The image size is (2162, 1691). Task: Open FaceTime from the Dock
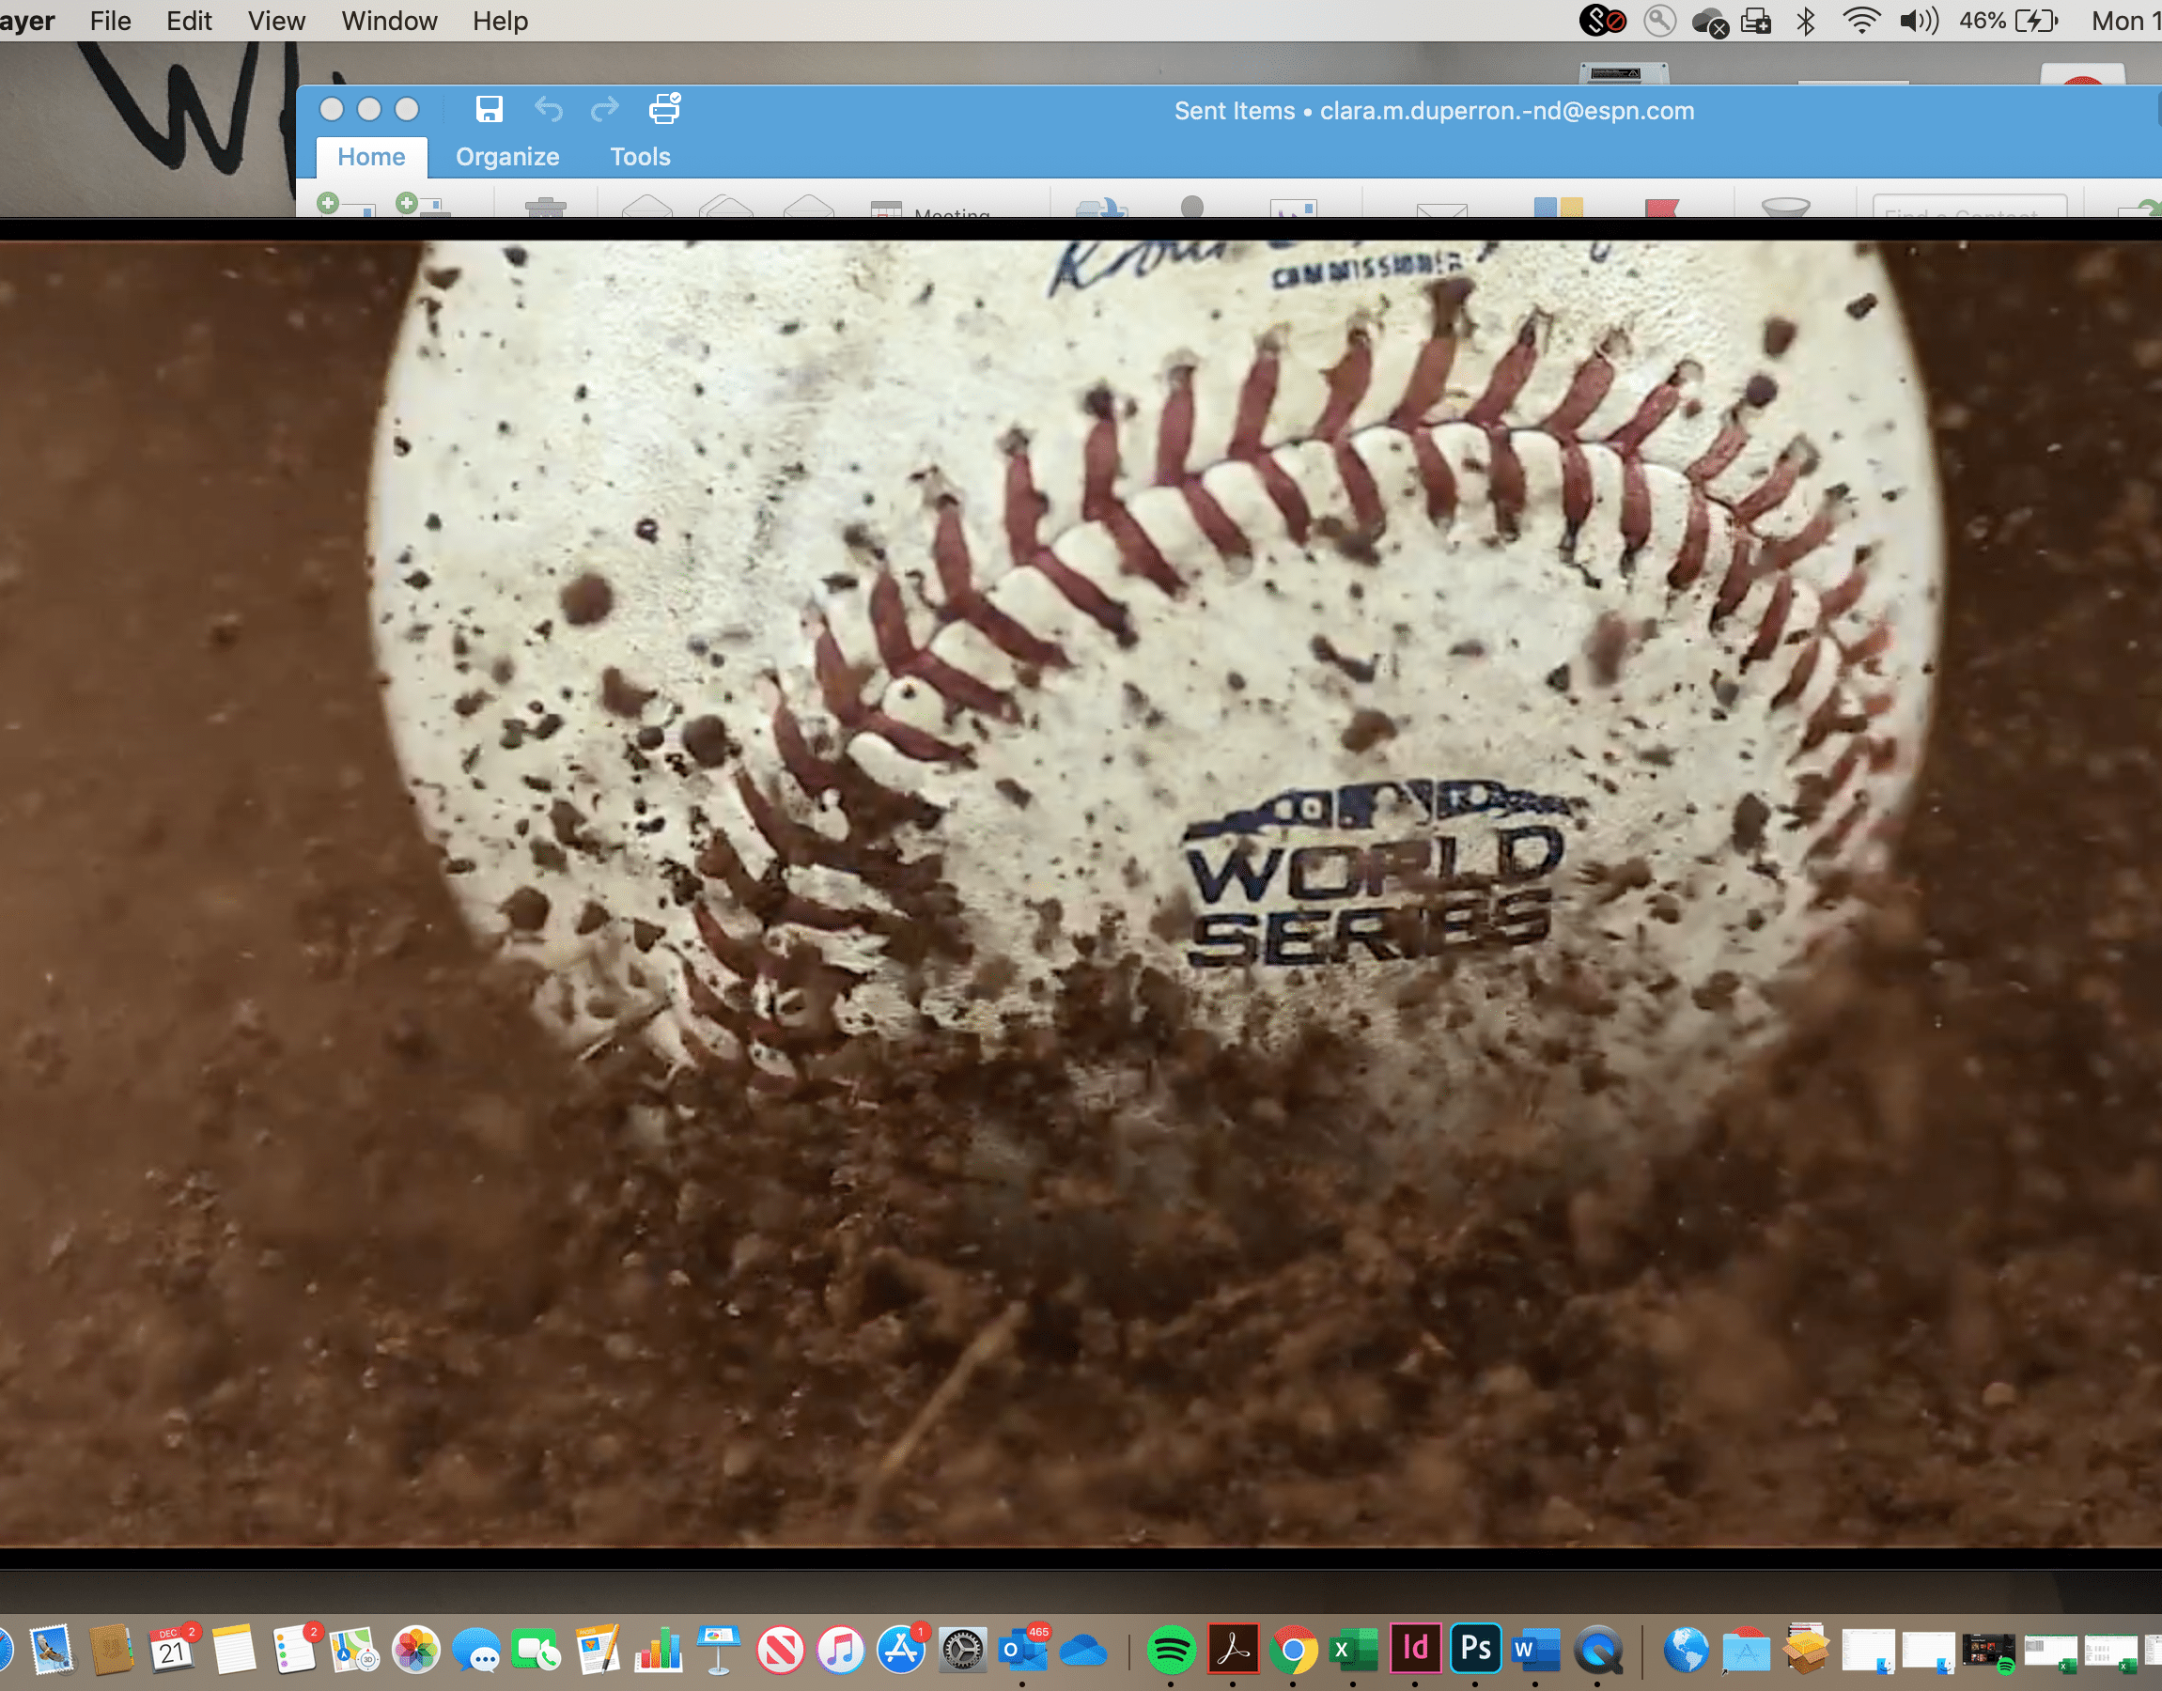point(537,1652)
